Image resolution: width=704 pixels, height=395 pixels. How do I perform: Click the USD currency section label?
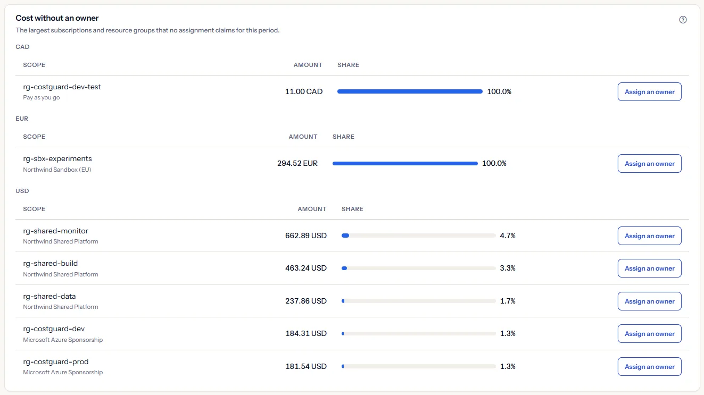(22, 191)
